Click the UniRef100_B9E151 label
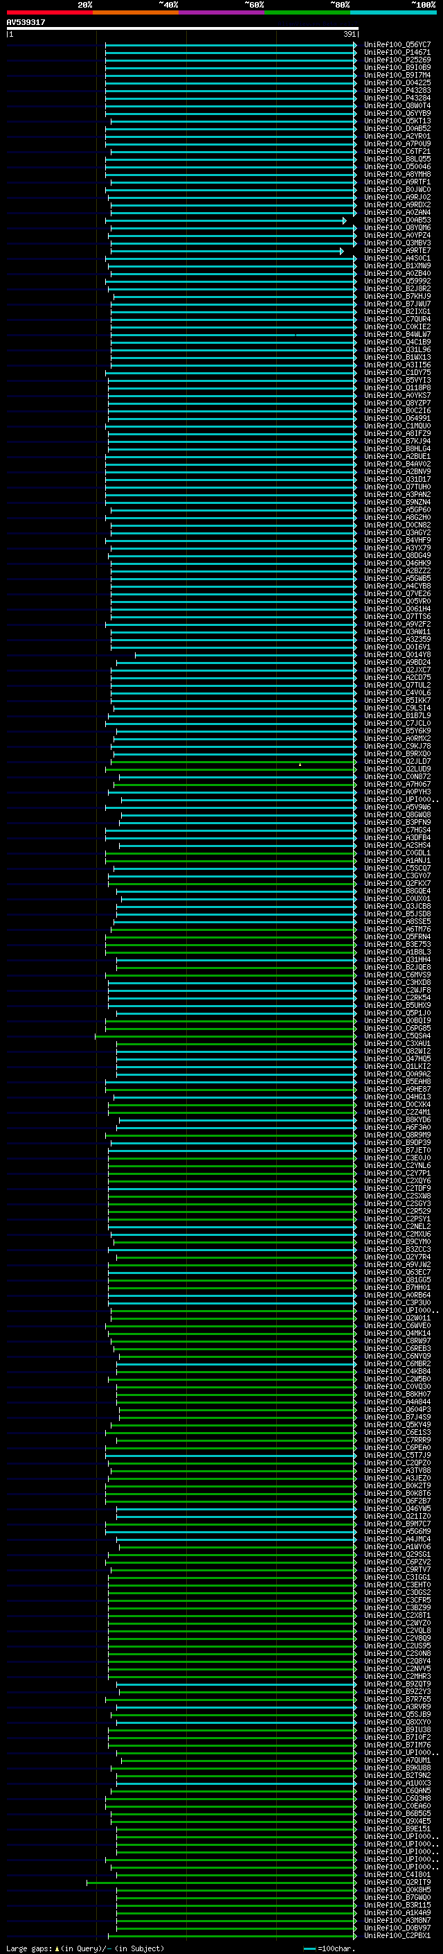Image resolution: width=443 pixels, height=1954 pixels. point(397,1829)
